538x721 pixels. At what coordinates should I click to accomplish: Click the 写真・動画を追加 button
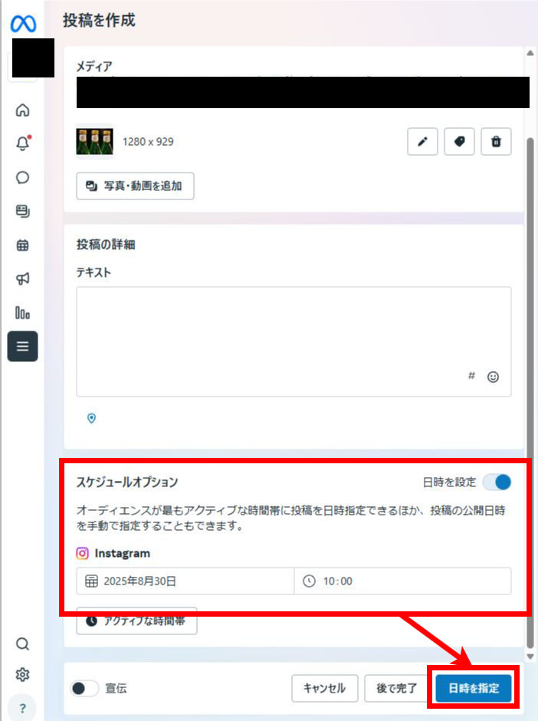click(x=135, y=186)
